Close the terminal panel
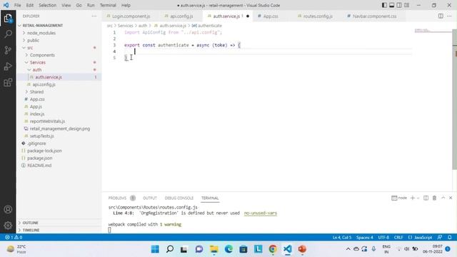Screen dimensions: 457x257 click(451, 198)
